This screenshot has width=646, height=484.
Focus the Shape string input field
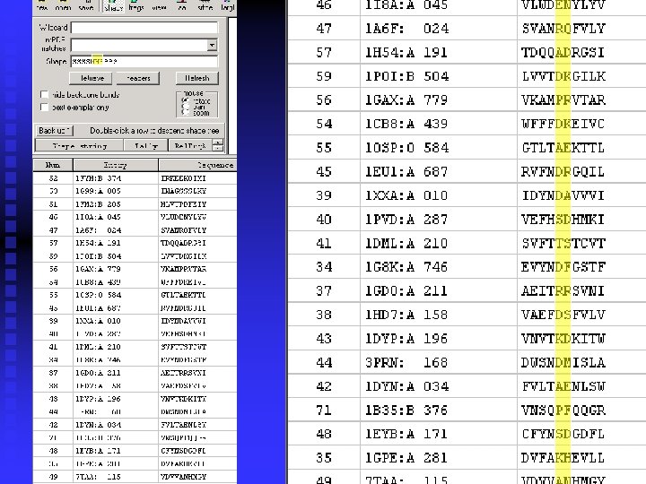tap(144, 61)
